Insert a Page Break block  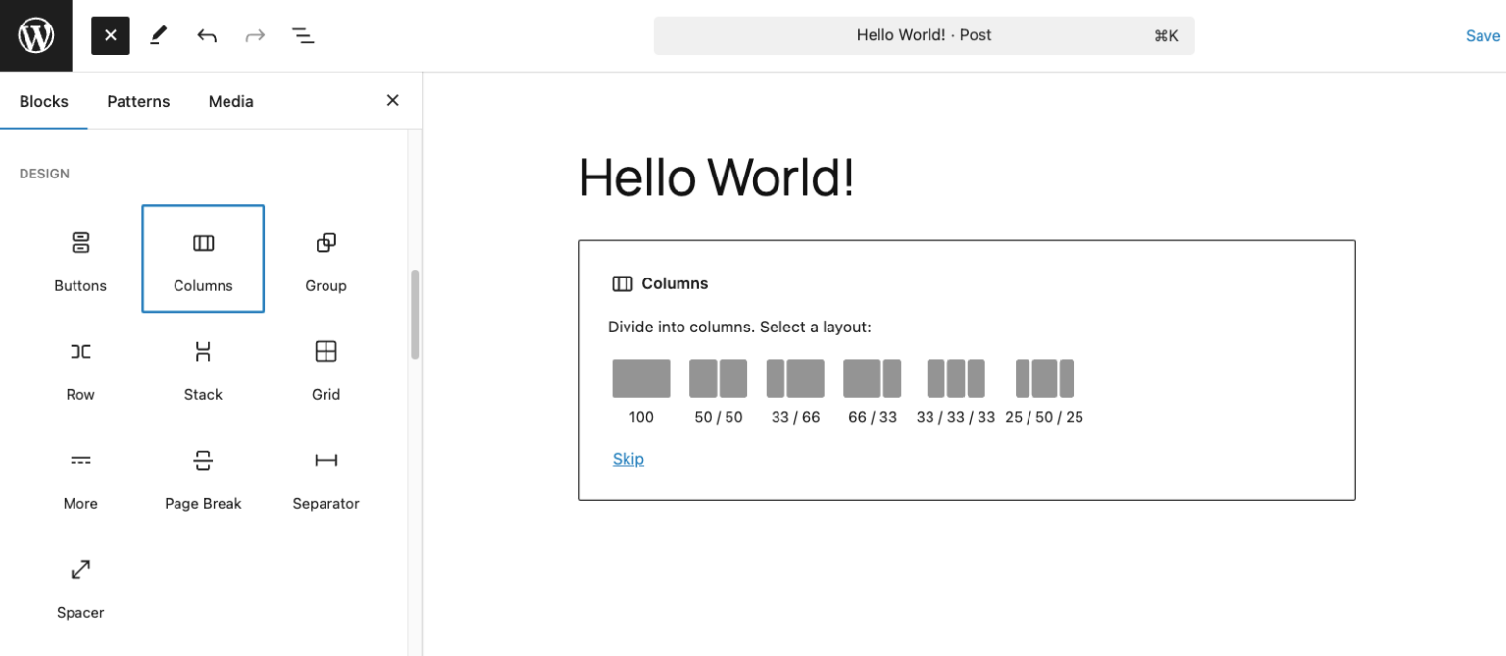coord(203,477)
